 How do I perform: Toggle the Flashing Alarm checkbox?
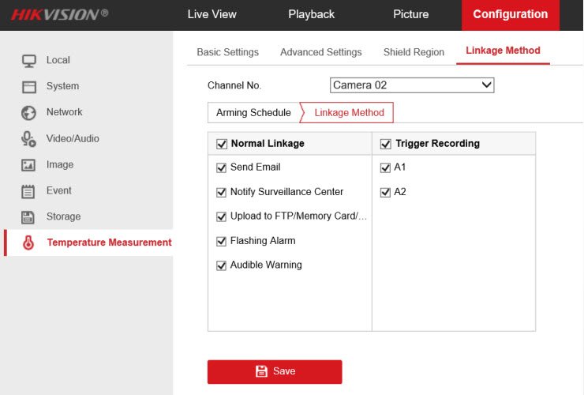point(221,241)
